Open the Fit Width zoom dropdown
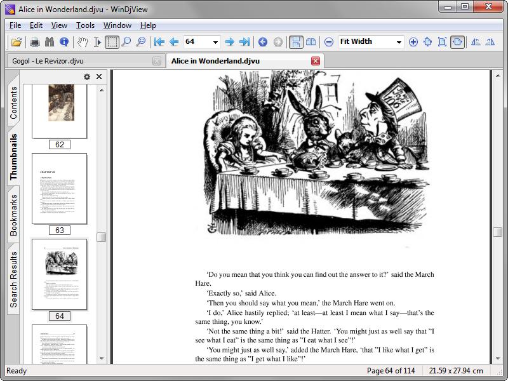 (399, 41)
